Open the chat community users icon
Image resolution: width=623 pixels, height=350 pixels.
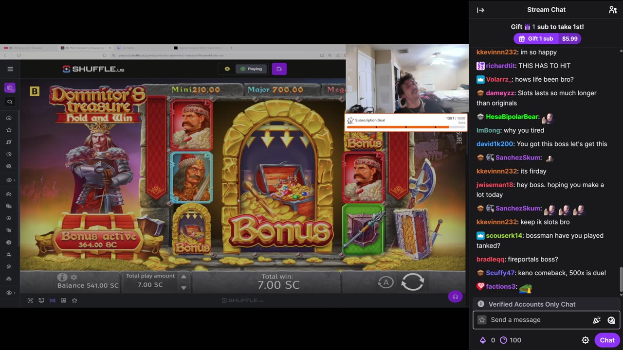click(613, 10)
